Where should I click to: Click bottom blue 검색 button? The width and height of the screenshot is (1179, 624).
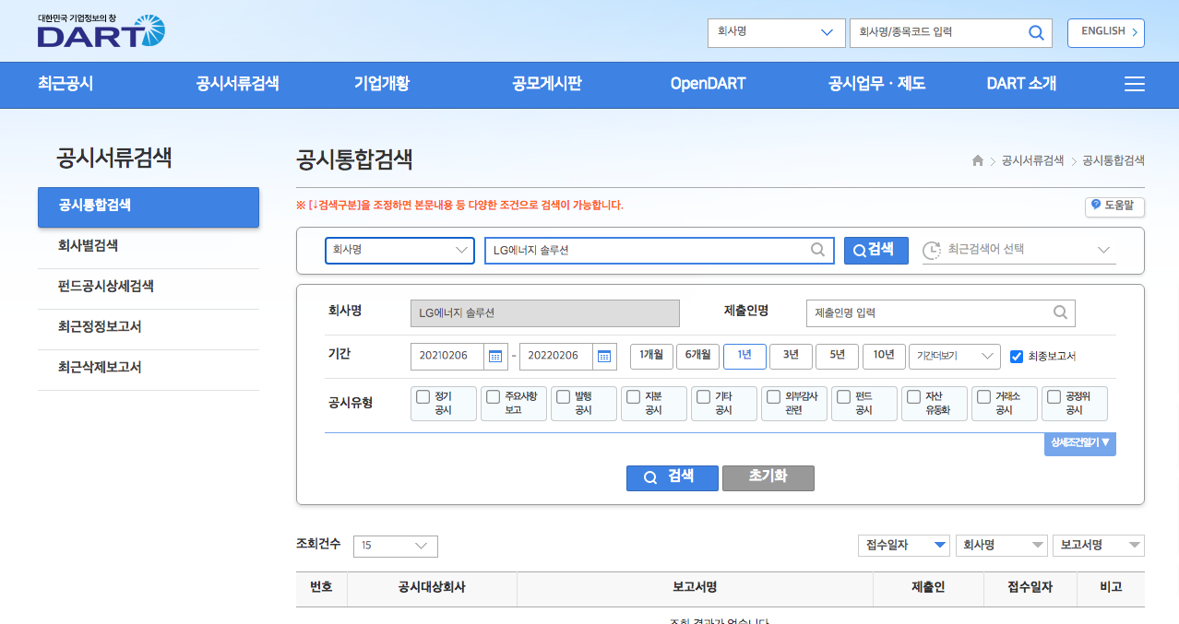tap(673, 477)
